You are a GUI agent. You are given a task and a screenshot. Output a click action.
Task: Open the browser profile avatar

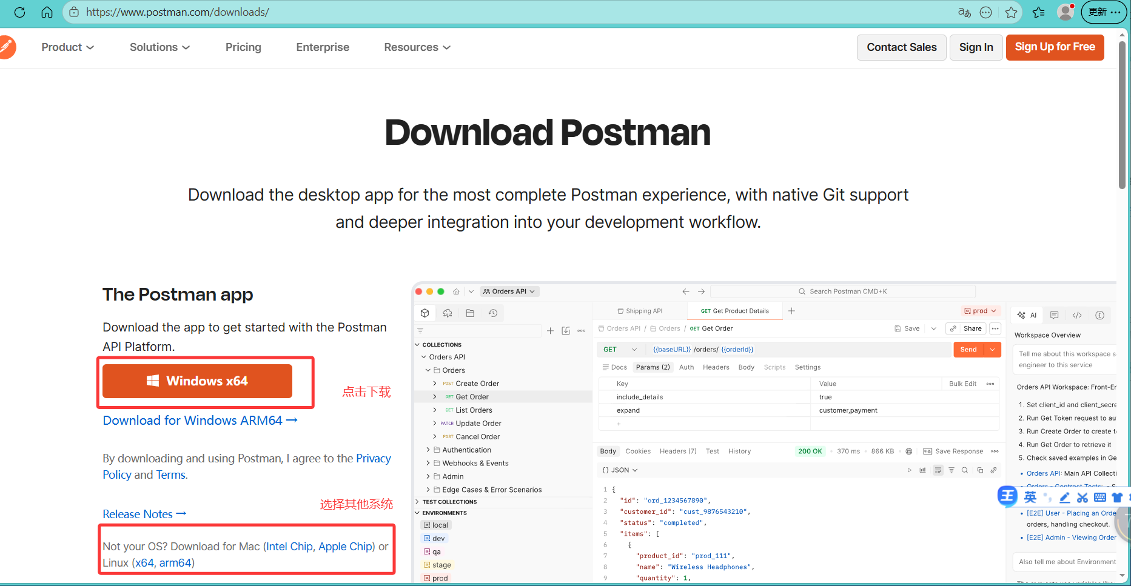(1066, 12)
